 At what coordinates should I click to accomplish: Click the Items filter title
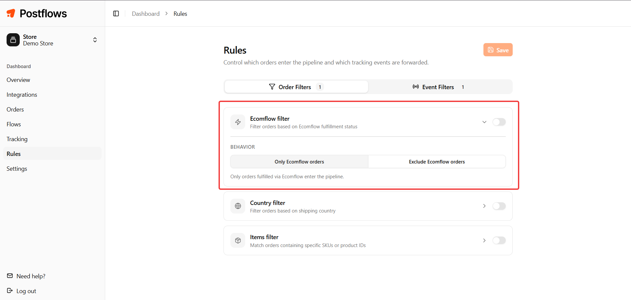[x=264, y=237]
